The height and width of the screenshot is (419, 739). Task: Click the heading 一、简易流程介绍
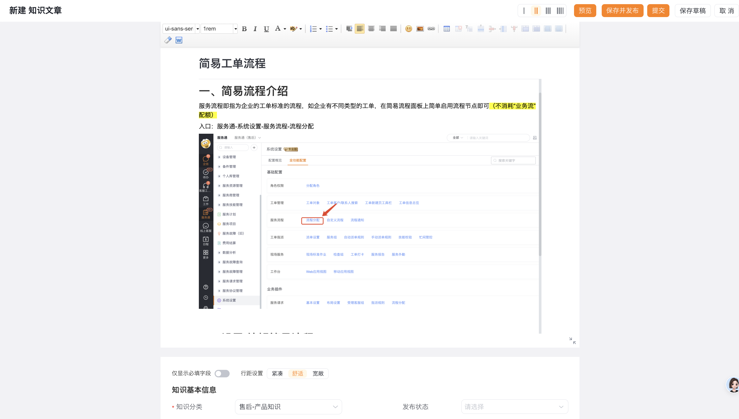[243, 91]
